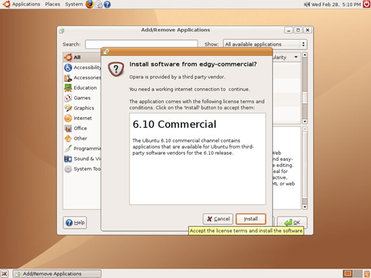
Task: Launch Firefox from the top panel
Action: [x=90, y=4]
